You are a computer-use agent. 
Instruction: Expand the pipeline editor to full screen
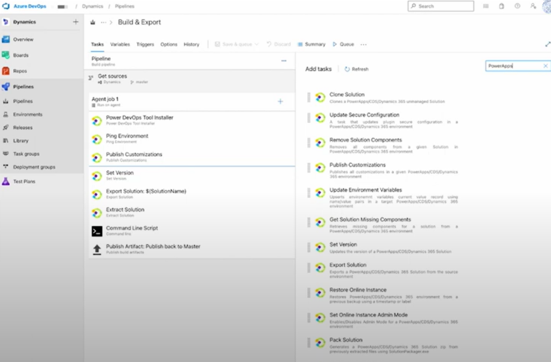coord(547,44)
